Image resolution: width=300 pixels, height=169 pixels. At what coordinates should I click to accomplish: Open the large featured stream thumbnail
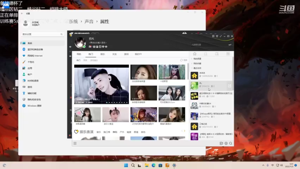coord(102,84)
